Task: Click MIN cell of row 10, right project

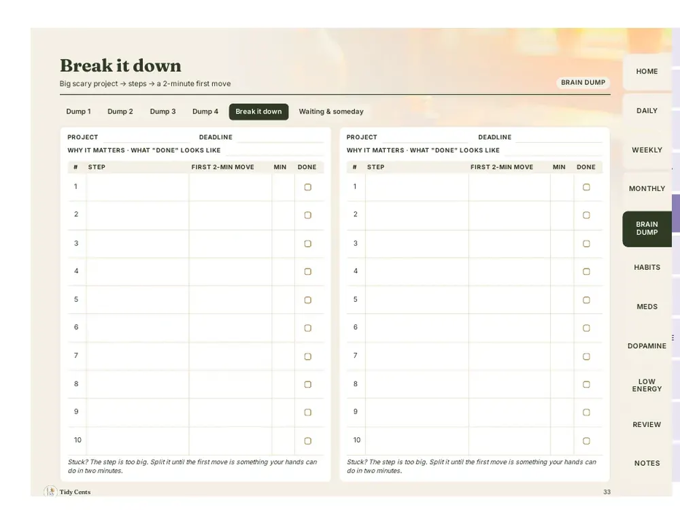Action: point(562,441)
